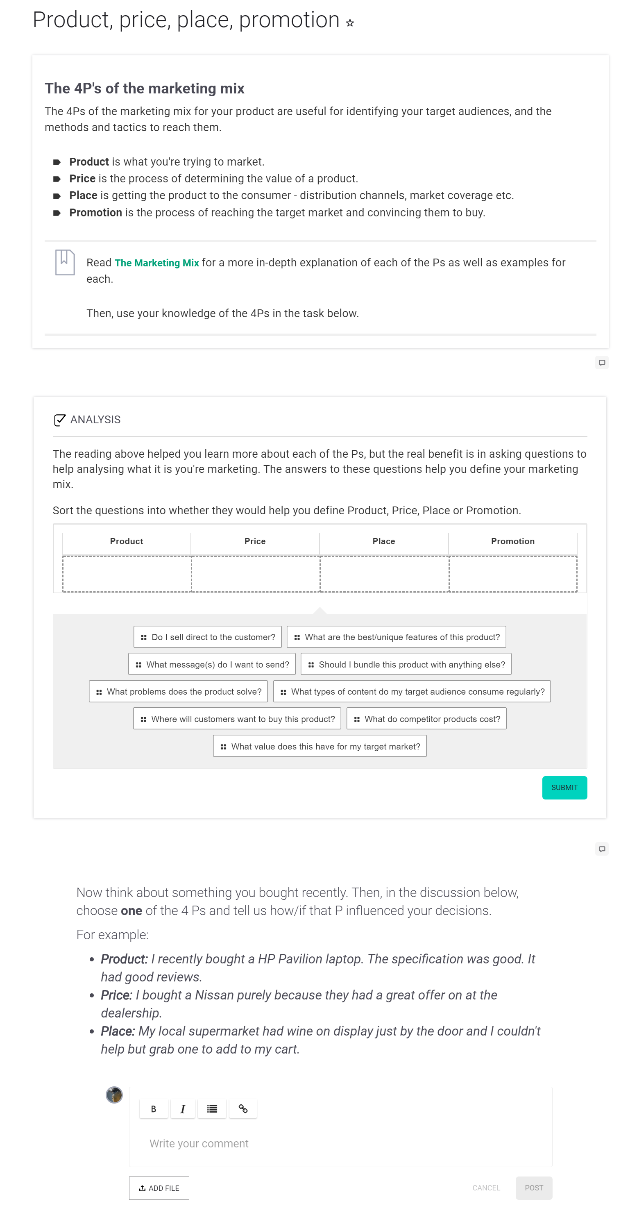Open The Marketing Mix reading link

pos(157,263)
